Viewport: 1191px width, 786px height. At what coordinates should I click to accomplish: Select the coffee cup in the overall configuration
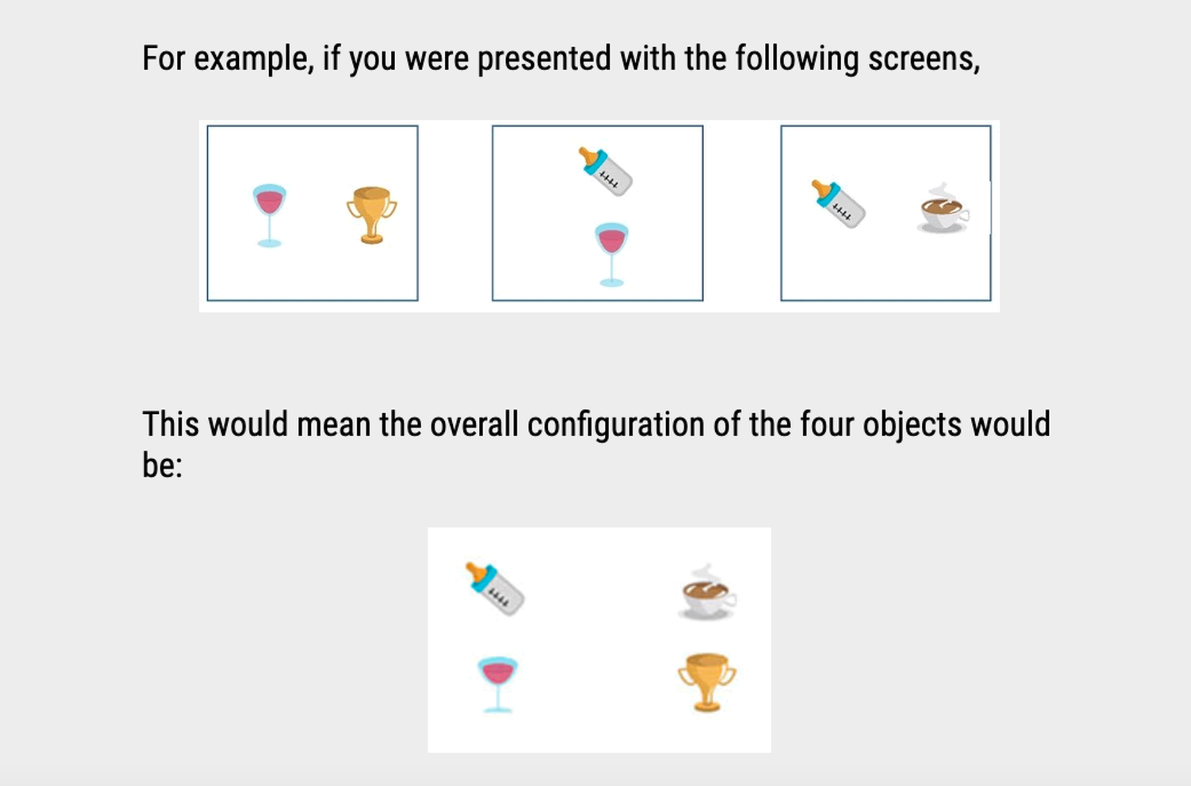708,592
